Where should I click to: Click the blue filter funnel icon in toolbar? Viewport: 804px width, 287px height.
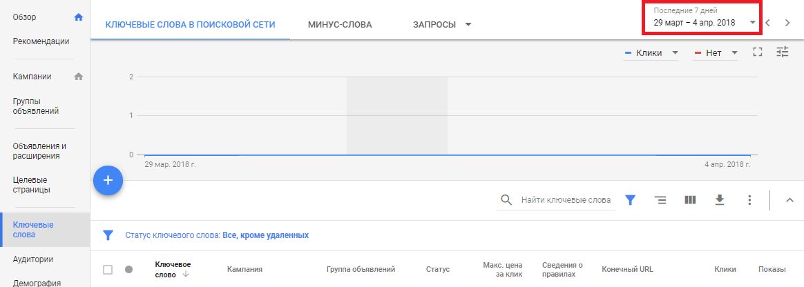630,200
